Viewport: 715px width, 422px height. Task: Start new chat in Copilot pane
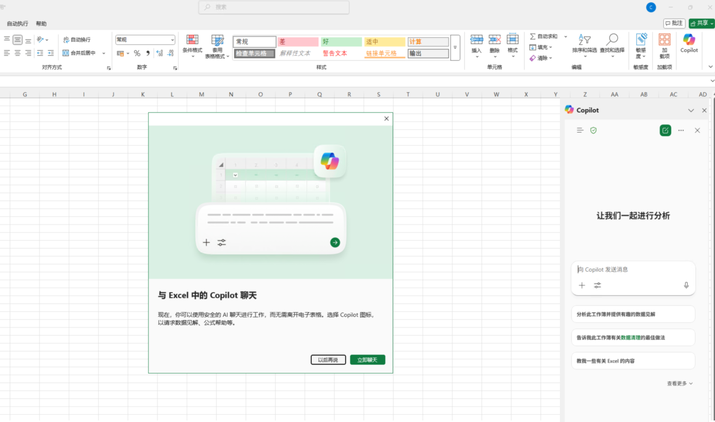[665, 130]
